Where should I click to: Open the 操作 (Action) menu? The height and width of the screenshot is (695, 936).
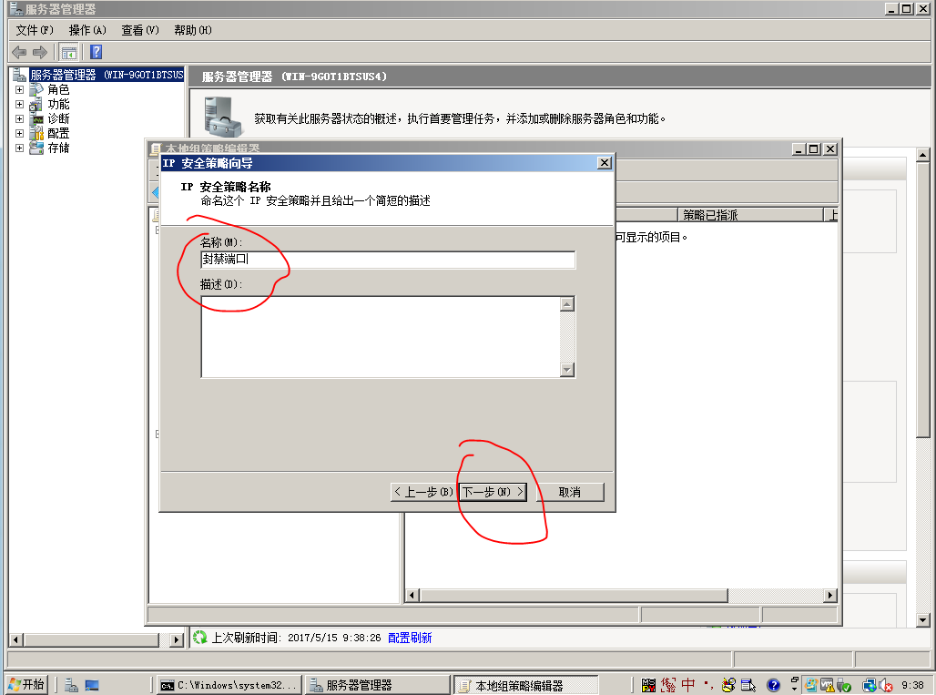(x=87, y=30)
